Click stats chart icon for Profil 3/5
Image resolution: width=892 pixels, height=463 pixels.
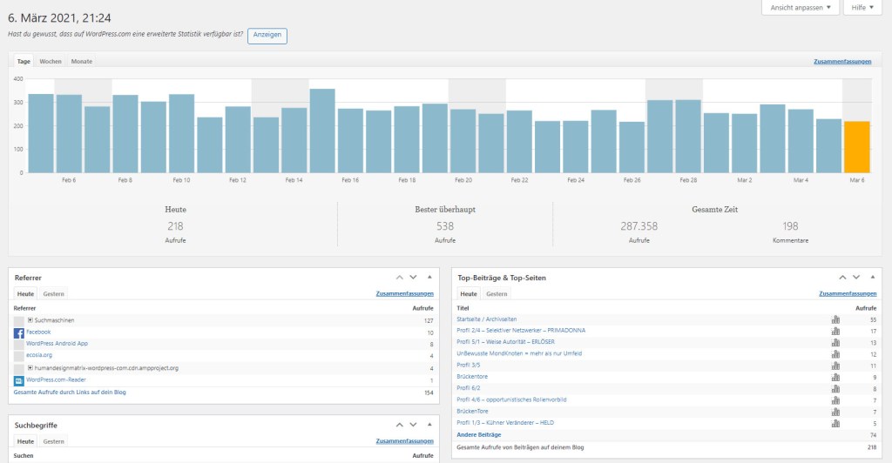tap(835, 366)
